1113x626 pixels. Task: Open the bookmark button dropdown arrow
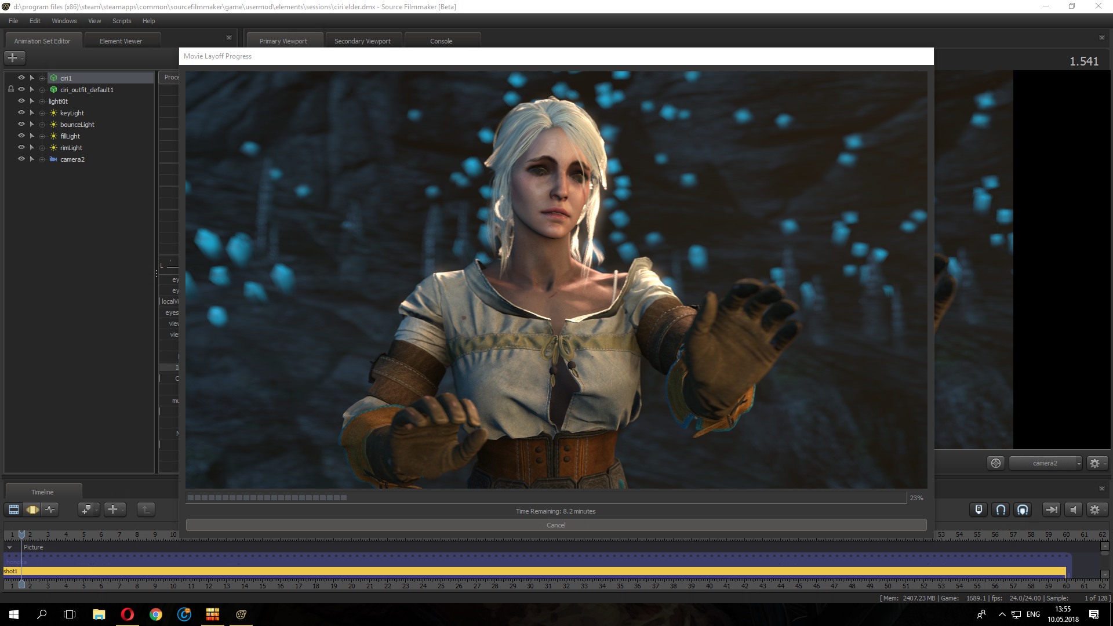[x=97, y=509]
